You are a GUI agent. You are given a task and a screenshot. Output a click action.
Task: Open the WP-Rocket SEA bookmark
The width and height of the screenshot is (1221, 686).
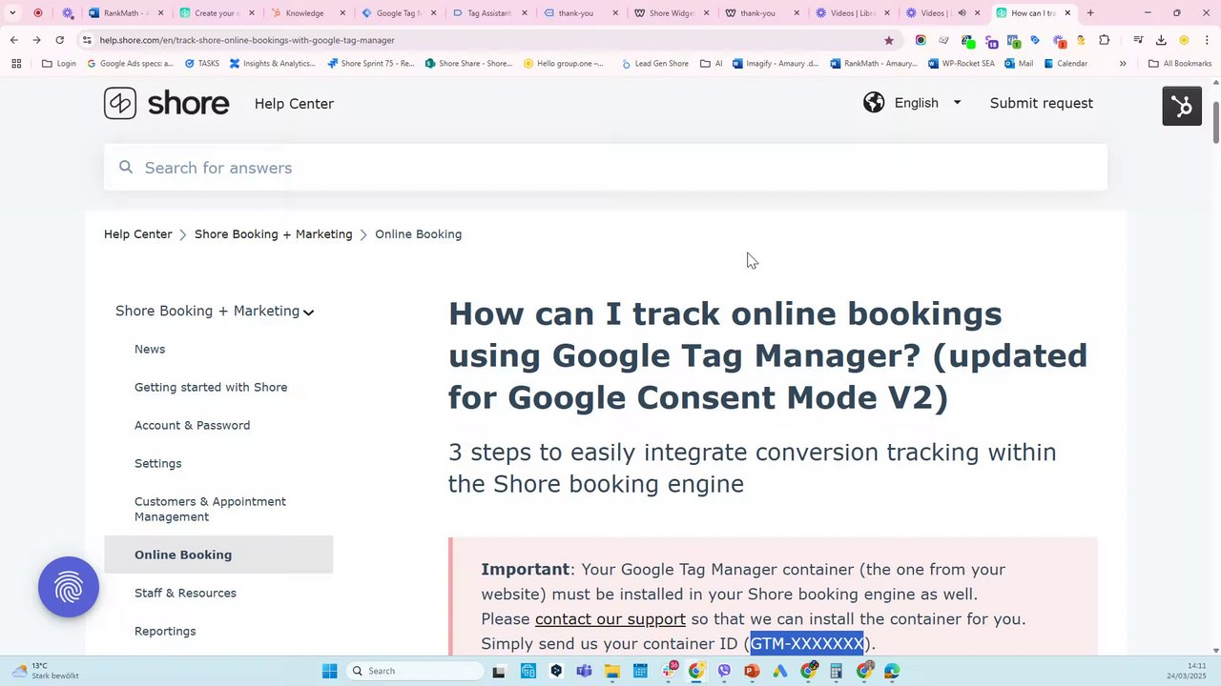pyautogui.click(x=962, y=64)
